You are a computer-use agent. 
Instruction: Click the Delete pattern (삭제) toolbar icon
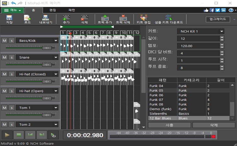[x=84, y=19]
